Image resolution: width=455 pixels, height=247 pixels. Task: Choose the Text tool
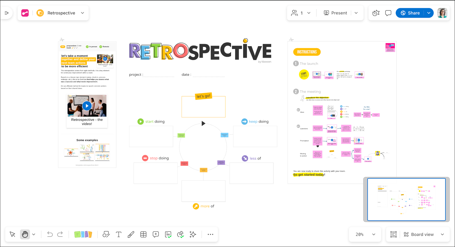coord(118,234)
